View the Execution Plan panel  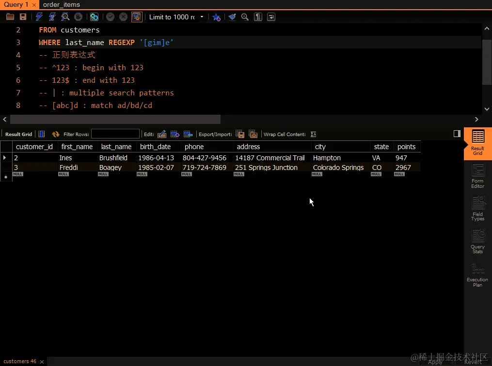pos(477,275)
